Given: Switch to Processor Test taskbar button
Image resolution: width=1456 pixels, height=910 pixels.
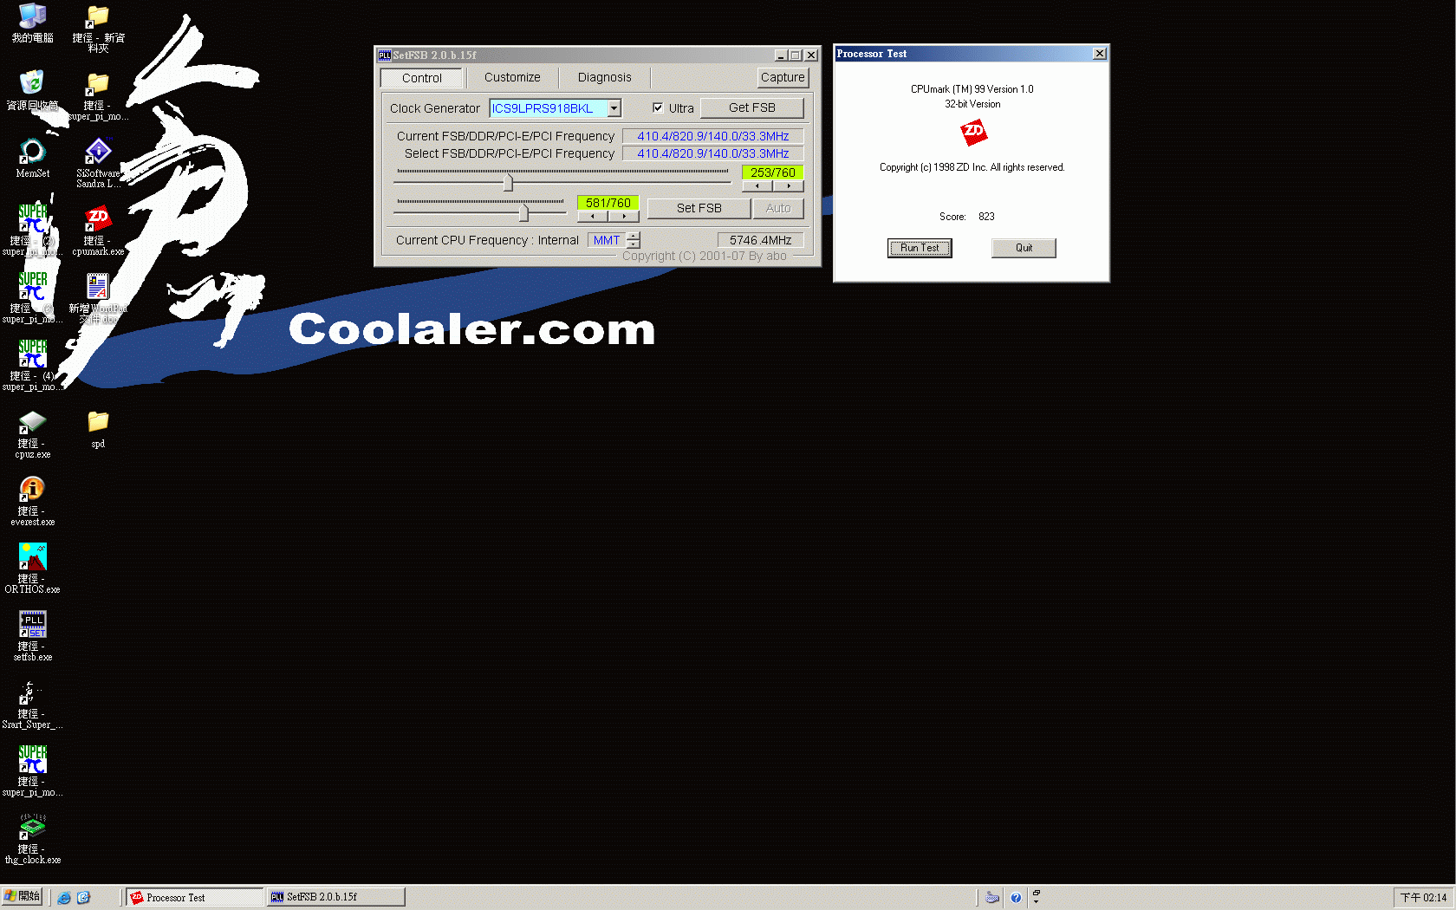Looking at the screenshot, I should point(195,897).
